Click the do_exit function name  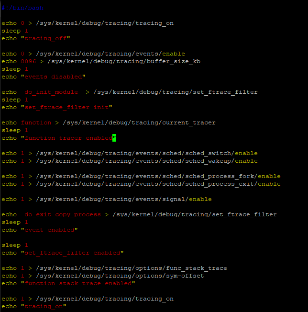[38, 215]
